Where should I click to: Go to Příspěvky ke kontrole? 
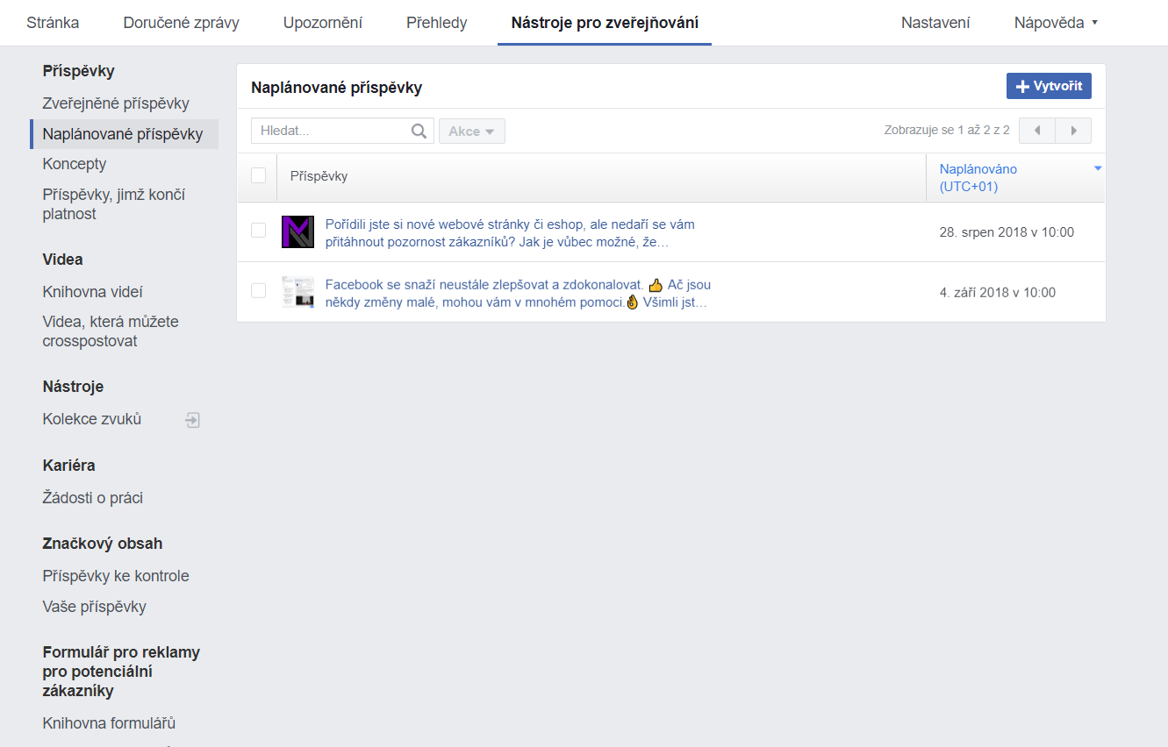pos(116,576)
